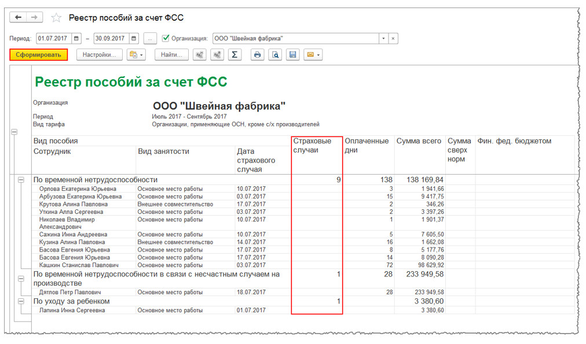
Task: Print the report with printer icon
Action: (x=257, y=55)
